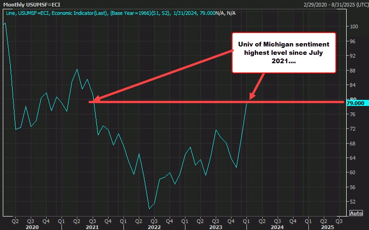Click the 52 y-axis label

(353, 202)
